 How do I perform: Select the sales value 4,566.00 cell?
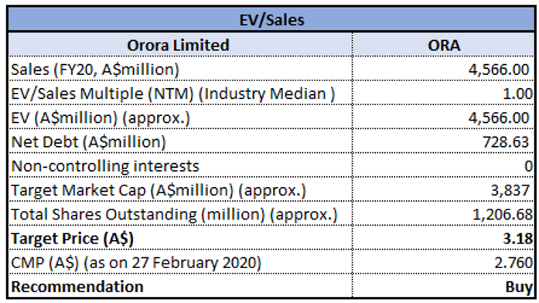[443, 69]
